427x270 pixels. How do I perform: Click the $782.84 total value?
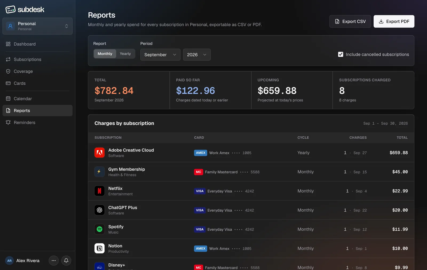click(x=114, y=91)
